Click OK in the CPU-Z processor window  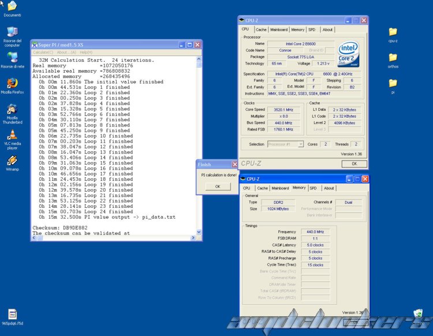354,163
